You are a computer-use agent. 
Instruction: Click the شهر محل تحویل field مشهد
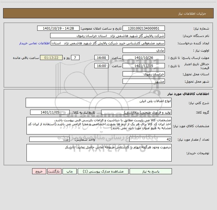[x=144, y=81]
